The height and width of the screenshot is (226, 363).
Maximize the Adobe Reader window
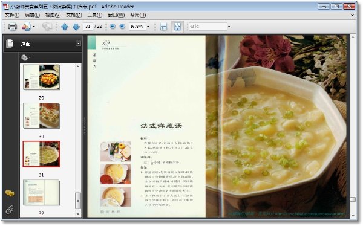(x=336, y=7)
